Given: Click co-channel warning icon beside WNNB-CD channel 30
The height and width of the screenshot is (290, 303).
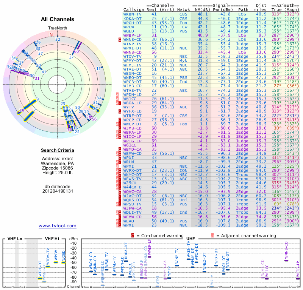Looking at the screenshot, I should [x=120, y=40].
